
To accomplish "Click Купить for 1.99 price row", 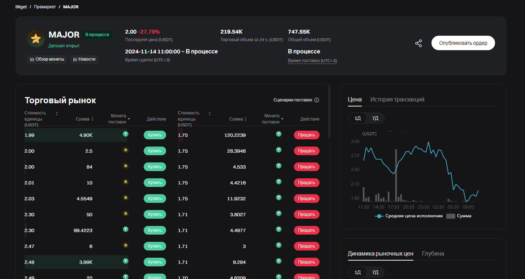I will click(155, 135).
